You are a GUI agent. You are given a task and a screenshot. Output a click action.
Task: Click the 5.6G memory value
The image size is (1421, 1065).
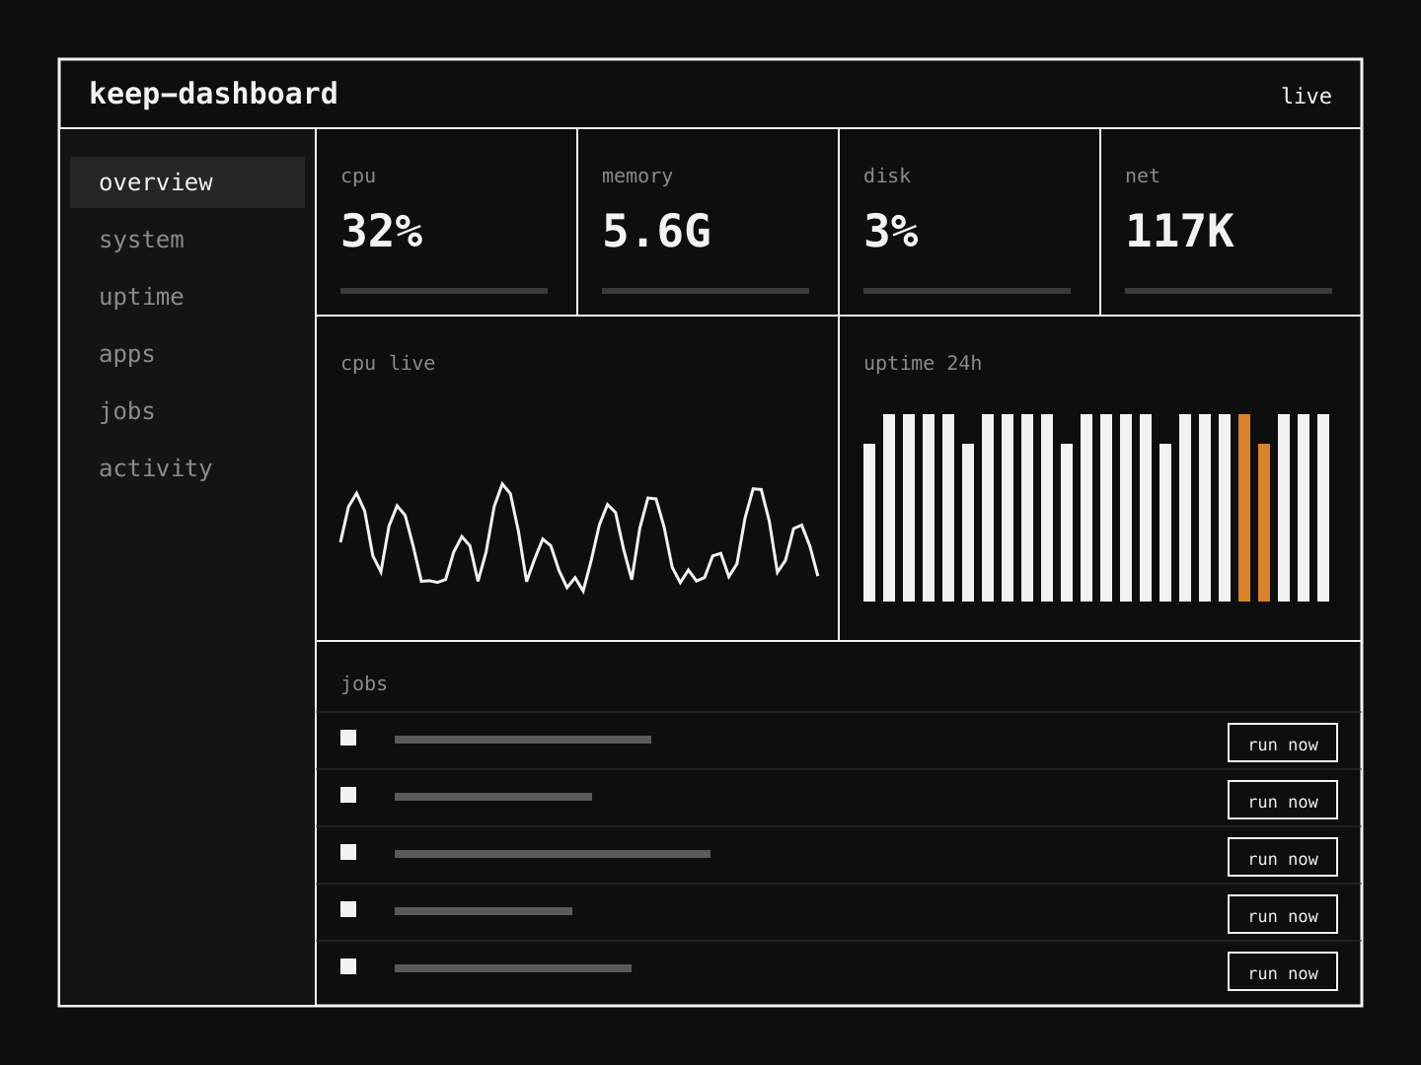(656, 232)
